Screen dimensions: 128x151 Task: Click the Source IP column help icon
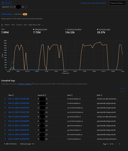[x=45, y=95]
